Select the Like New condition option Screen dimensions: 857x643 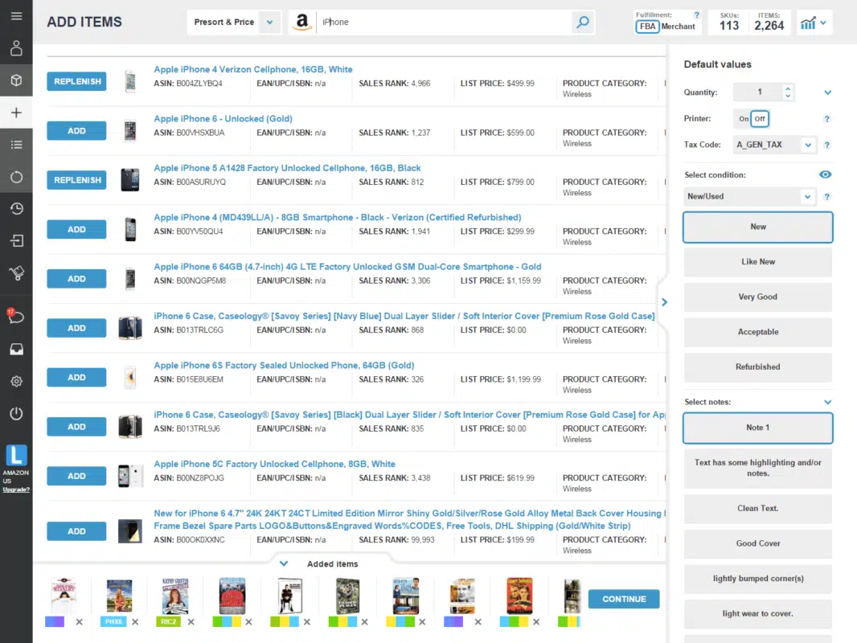(757, 262)
